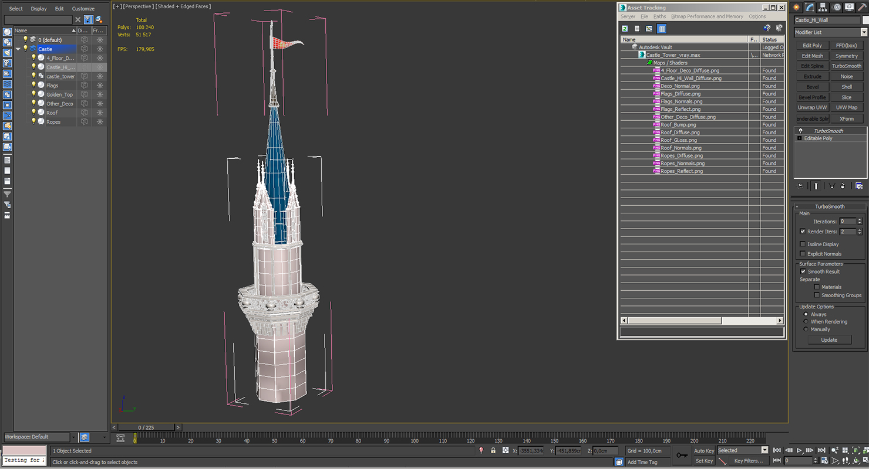Viewport: 869px width, 469px height.
Task: Check the Isoline Display option
Action: click(x=803, y=244)
